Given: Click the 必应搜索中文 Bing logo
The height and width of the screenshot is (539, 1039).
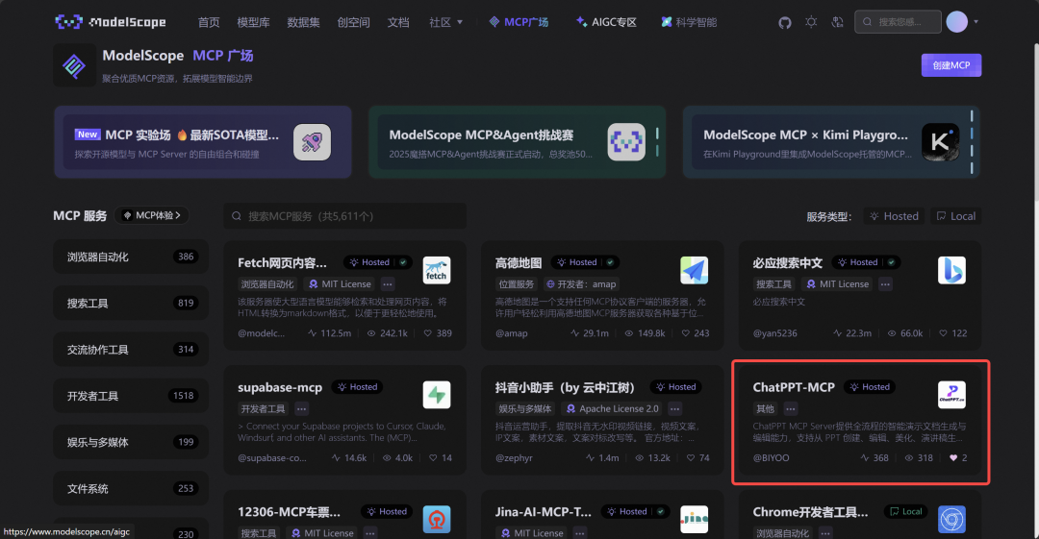Looking at the screenshot, I should pyautogui.click(x=951, y=270).
